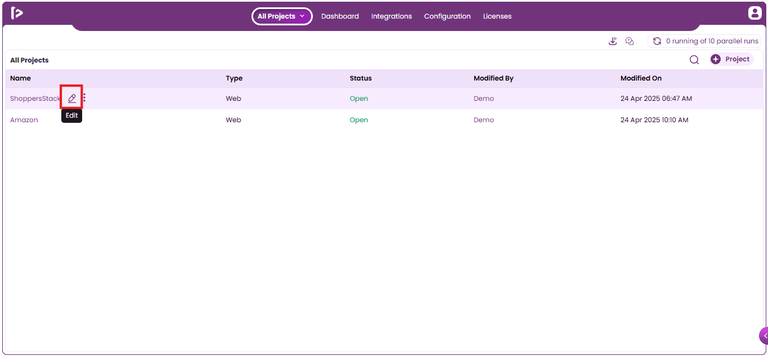768x356 pixels.
Task: Go to the Dashboard menu
Action: tap(340, 16)
